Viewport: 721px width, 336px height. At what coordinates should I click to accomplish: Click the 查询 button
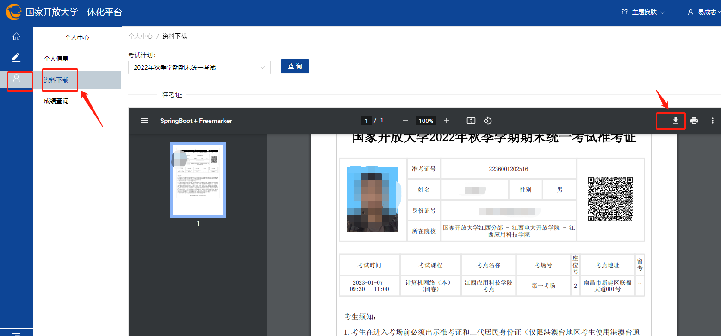[295, 66]
